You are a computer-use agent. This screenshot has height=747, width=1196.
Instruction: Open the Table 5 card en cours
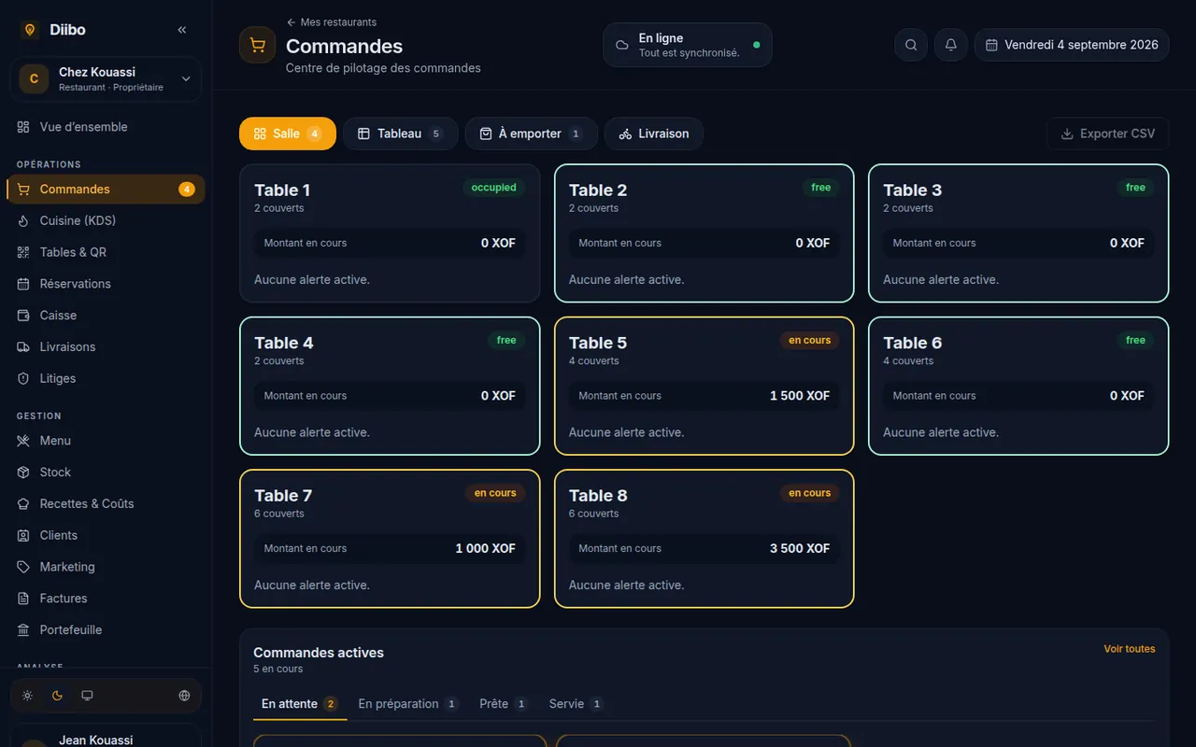coord(705,386)
